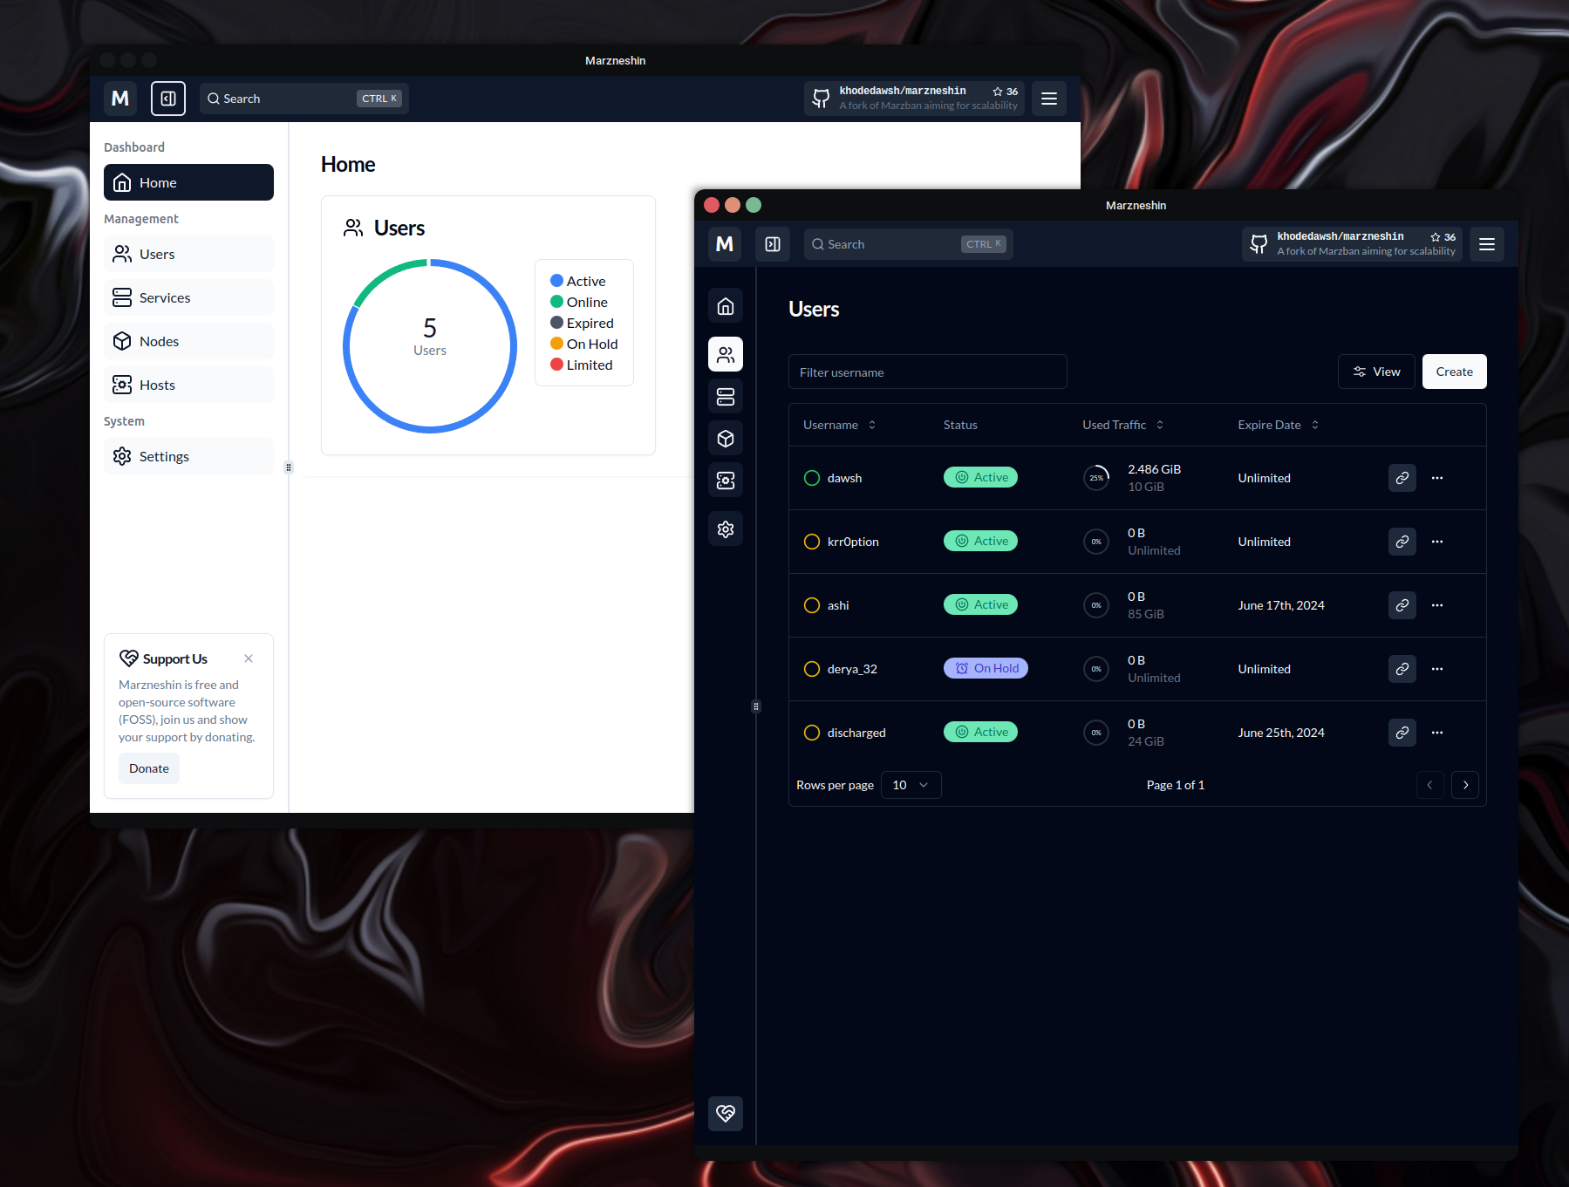Open more actions menu for discharged
This screenshot has height=1187, width=1569.
tap(1437, 733)
